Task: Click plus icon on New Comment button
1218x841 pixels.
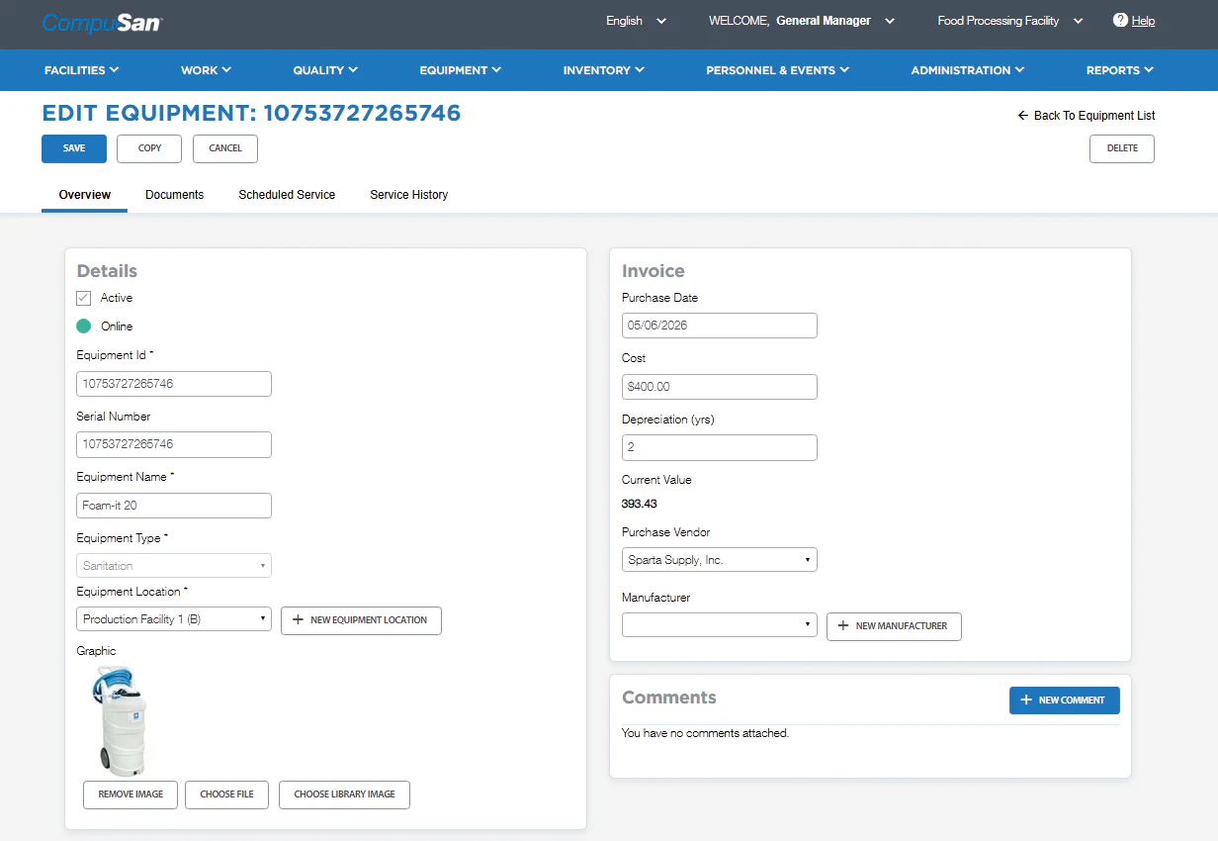Action: coord(1026,701)
